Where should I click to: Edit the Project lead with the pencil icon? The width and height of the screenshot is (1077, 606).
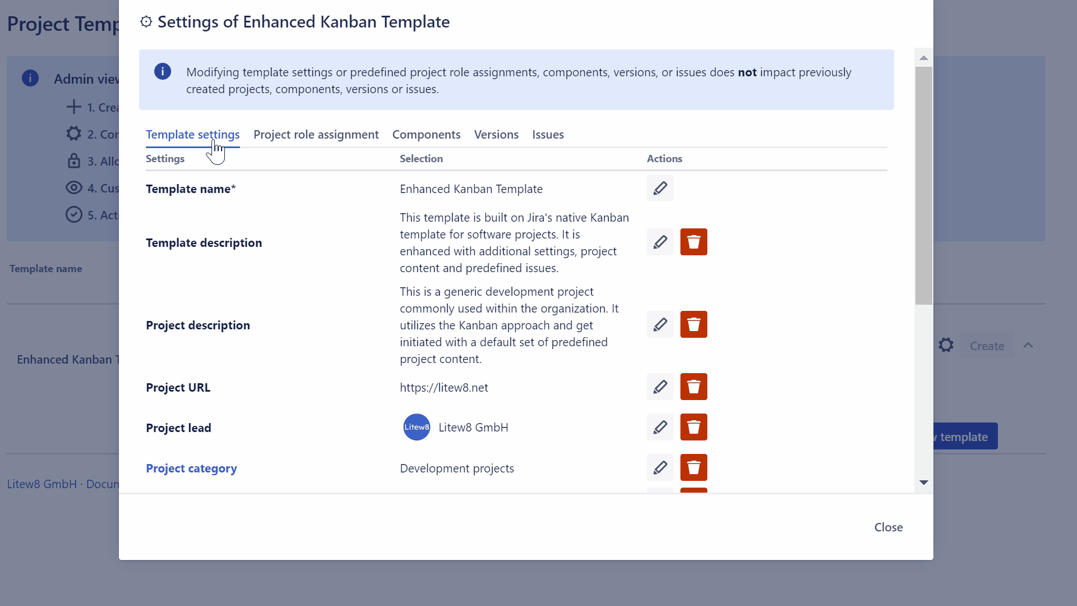(x=660, y=427)
